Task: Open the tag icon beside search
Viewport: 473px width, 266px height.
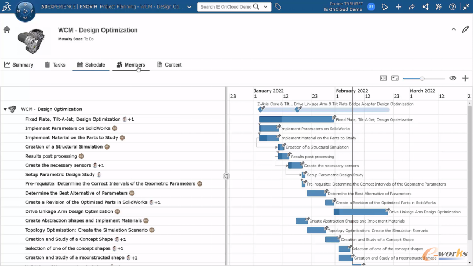Action: pyautogui.click(x=278, y=6)
